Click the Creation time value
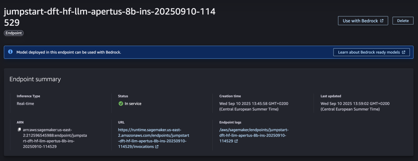The image size is (418, 161). (x=254, y=106)
